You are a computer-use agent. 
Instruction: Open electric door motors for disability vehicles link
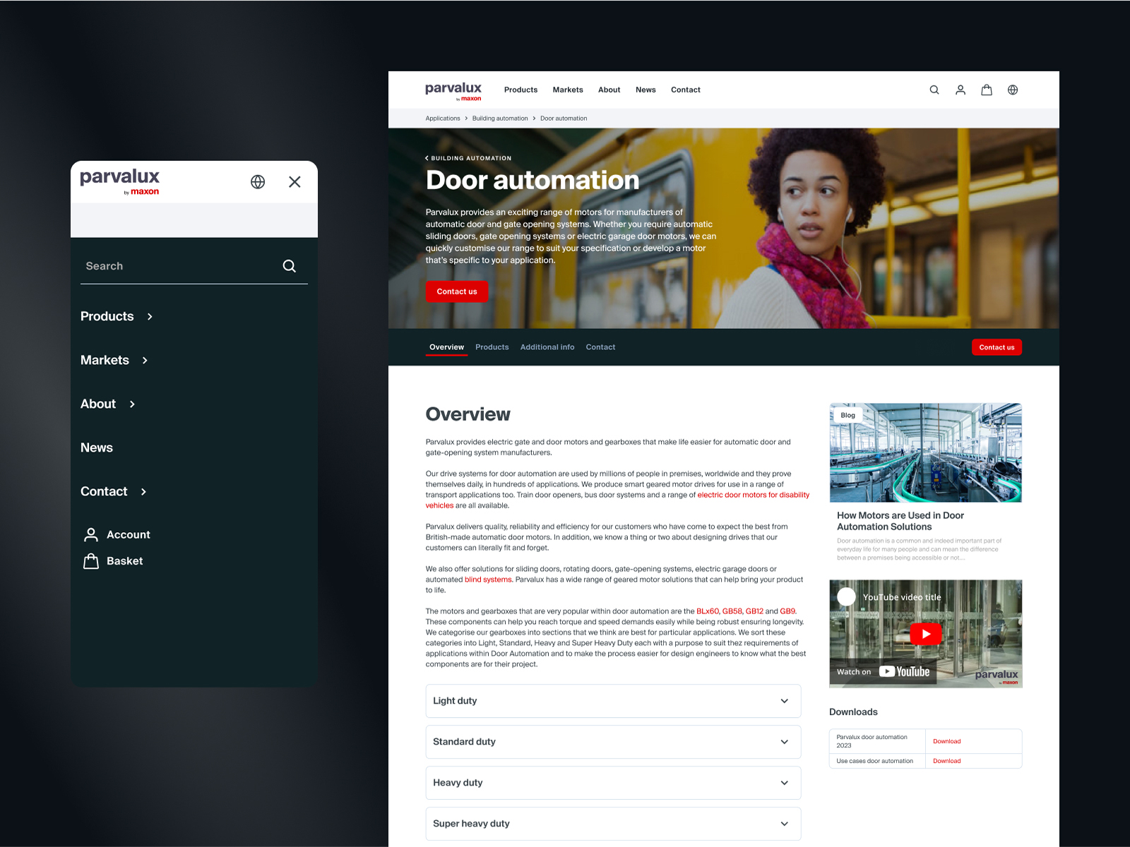pos(753,495)
